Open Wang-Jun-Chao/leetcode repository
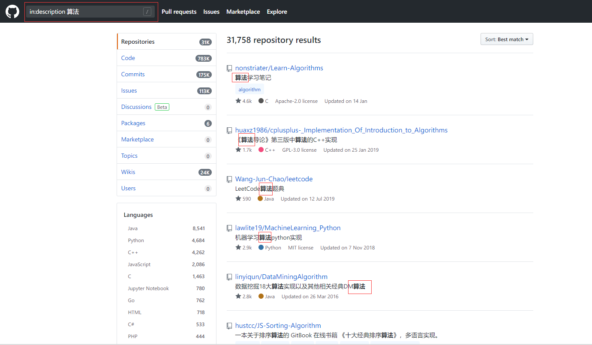 274,179
